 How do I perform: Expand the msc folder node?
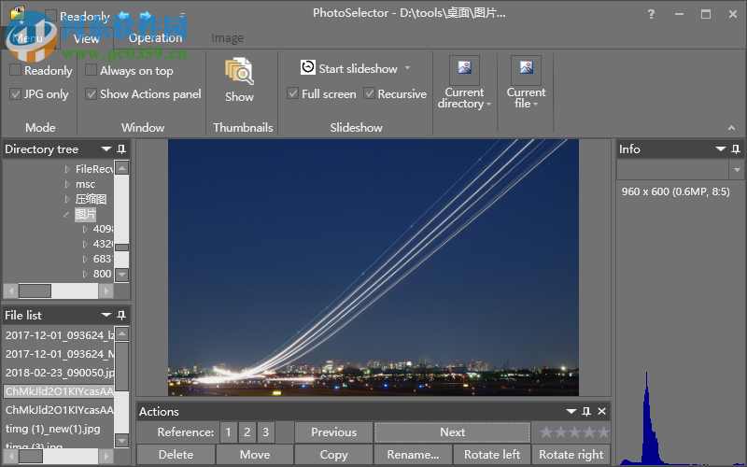(x=67, y=184)
